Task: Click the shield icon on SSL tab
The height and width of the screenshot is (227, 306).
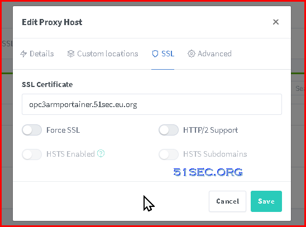Action: (155, 54)
